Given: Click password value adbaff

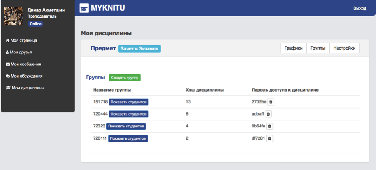Looking at the screenshot, I should (x=258, y=114).
